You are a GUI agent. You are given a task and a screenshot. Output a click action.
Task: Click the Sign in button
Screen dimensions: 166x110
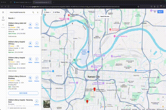pos(160,12)
